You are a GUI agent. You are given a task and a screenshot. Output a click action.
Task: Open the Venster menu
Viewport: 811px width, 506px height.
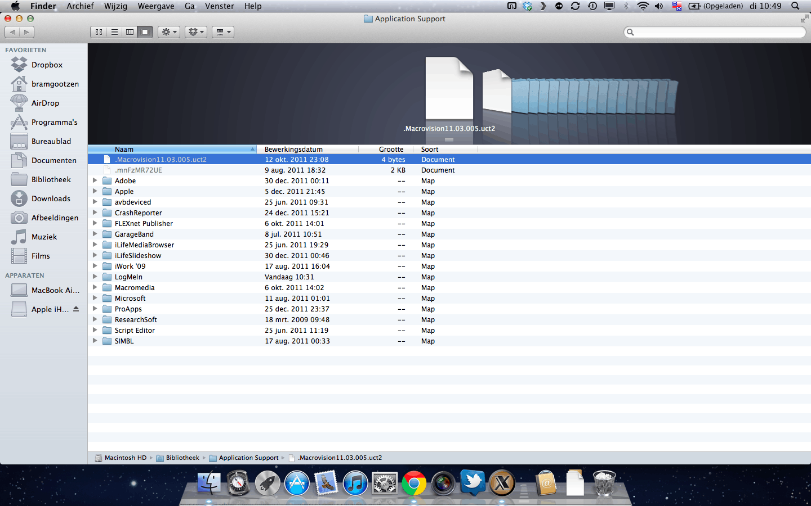[219, 6]
